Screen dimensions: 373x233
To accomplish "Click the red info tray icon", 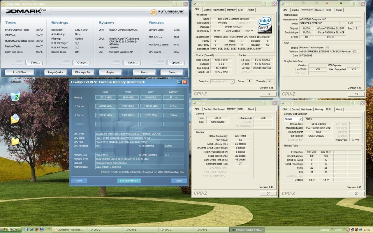I will pos(356,230).
